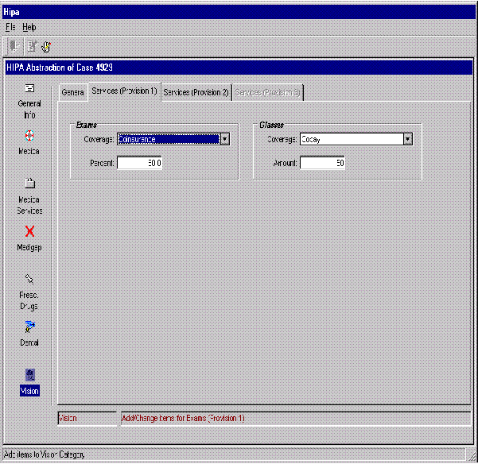The image size is (478, 464).
Task: Select the Services (Provision 1) tab
Action: coord(123,92)
